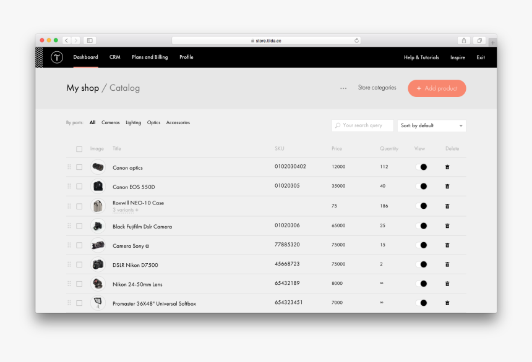Open the Black Fujifilm Dslr Camera title
The height and width of the screenshot is (362, 532).
(x=142, y=227)
